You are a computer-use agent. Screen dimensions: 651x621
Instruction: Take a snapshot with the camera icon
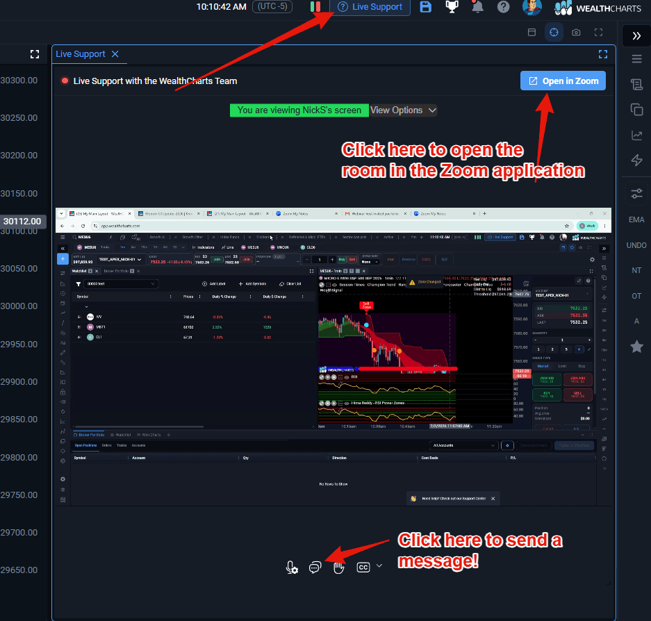pos(576,33)
